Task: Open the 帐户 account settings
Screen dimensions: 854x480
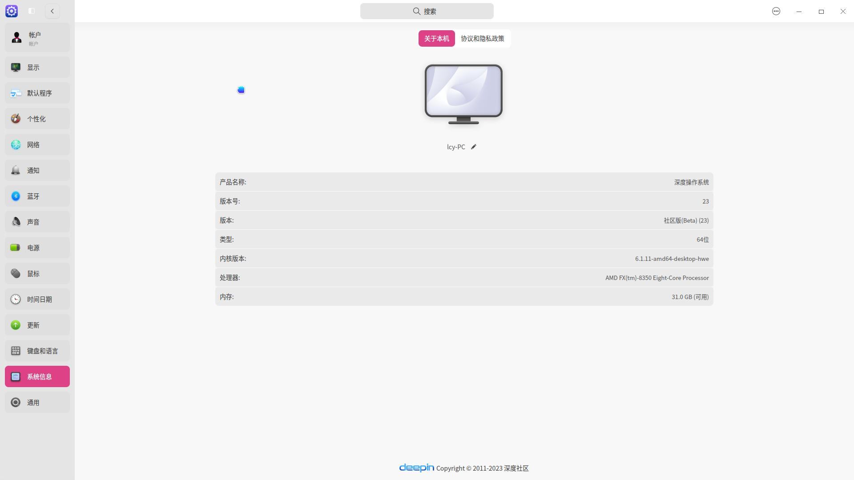Action: (37, 37)
